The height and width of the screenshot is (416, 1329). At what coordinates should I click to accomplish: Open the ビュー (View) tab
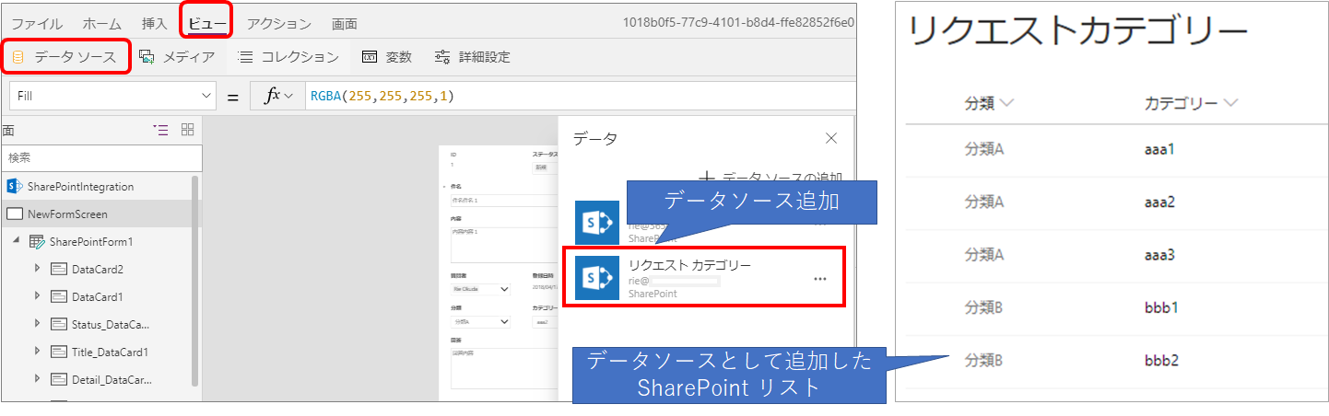pos(207,23)
